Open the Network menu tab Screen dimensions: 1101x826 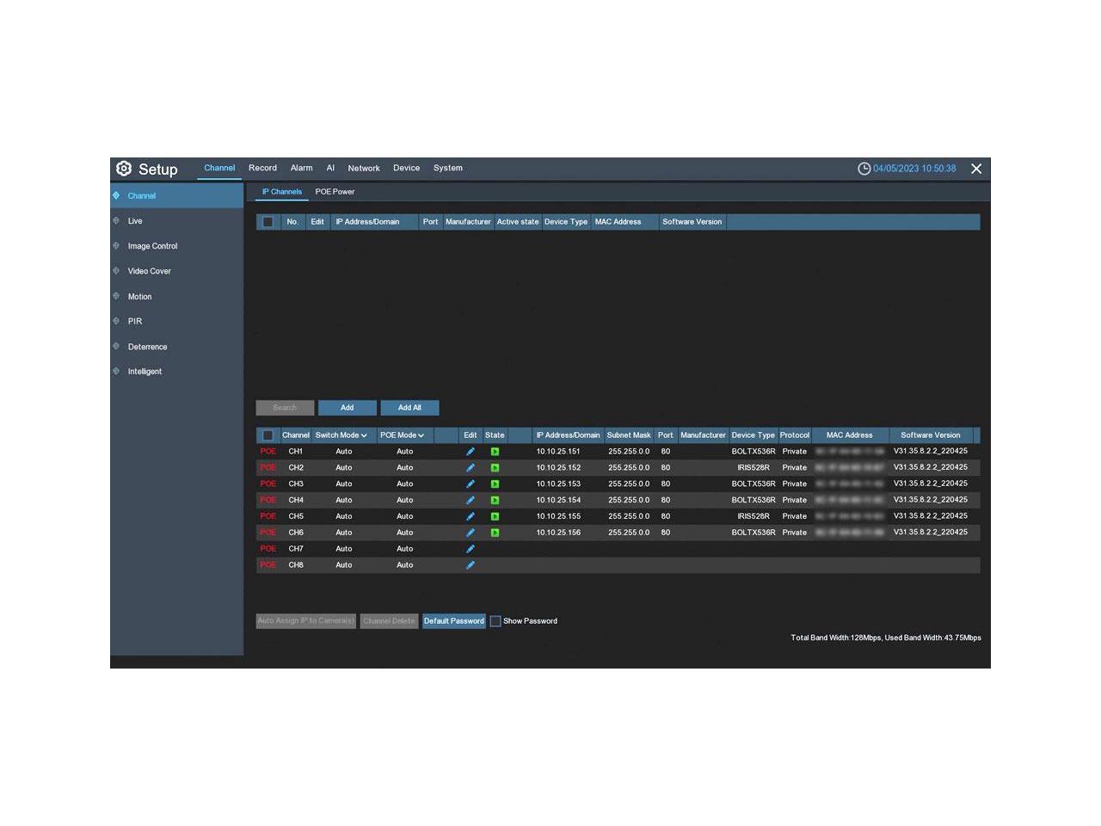364,169
